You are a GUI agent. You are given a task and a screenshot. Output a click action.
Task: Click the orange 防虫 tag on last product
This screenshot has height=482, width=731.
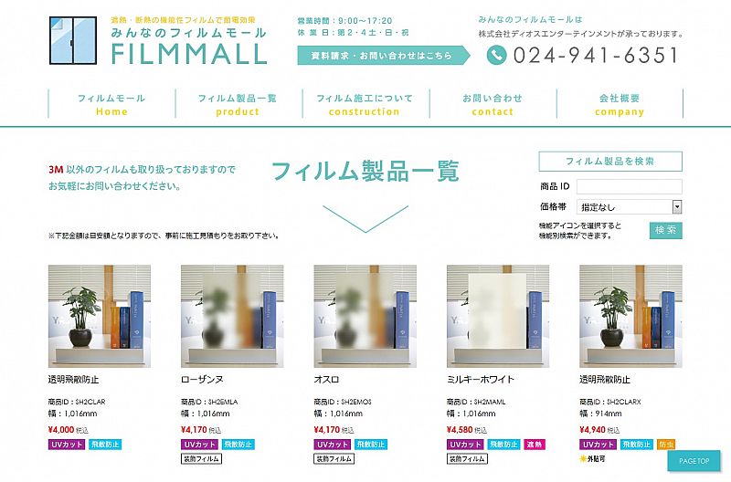tap(666, 445)
